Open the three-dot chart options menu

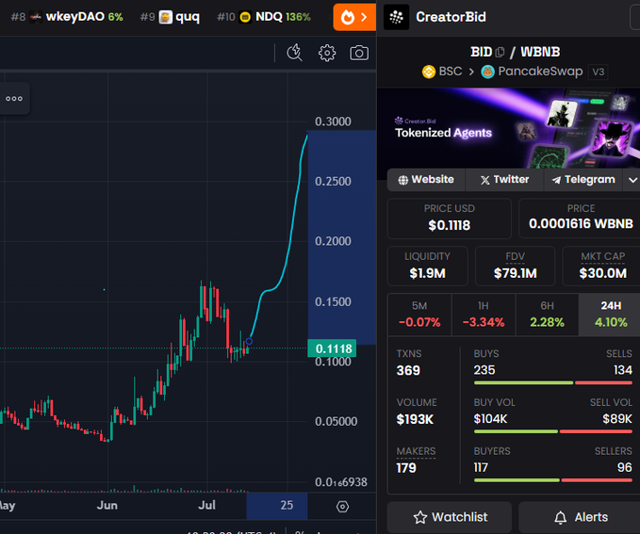tap(14, 99)
